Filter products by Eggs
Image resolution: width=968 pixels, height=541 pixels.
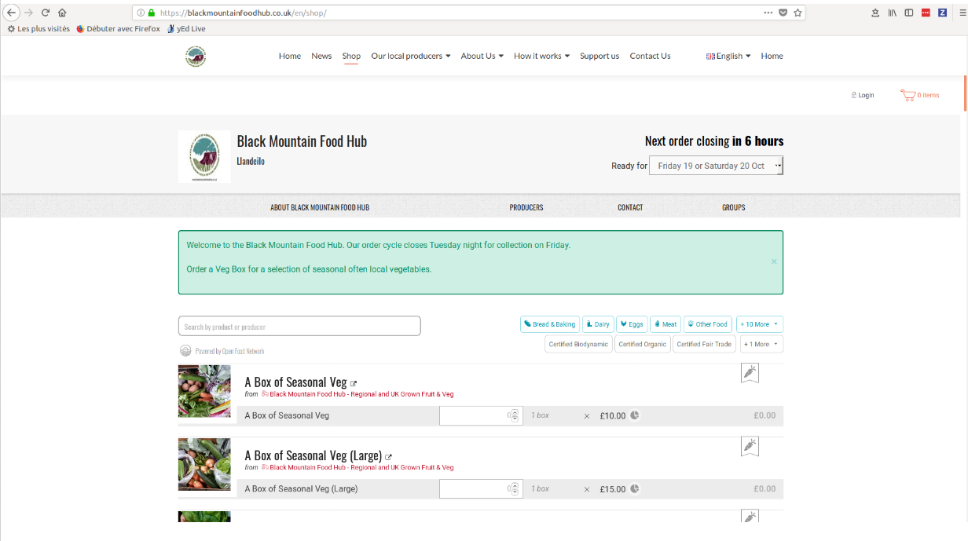632,324
